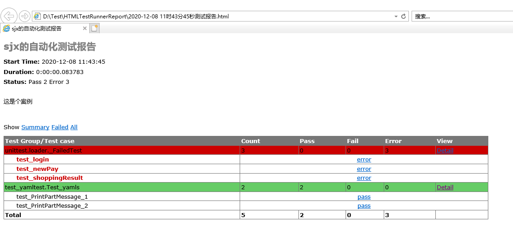Viewport: 513px width, 231px height.
Task: Open the error link for test_login
Action: tap(364, 160)
